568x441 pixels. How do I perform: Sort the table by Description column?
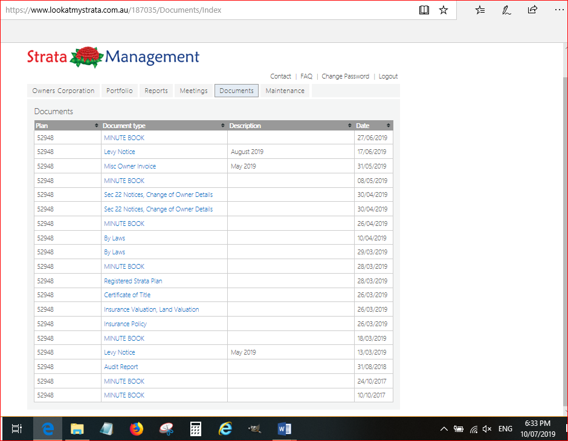[291, 126]
